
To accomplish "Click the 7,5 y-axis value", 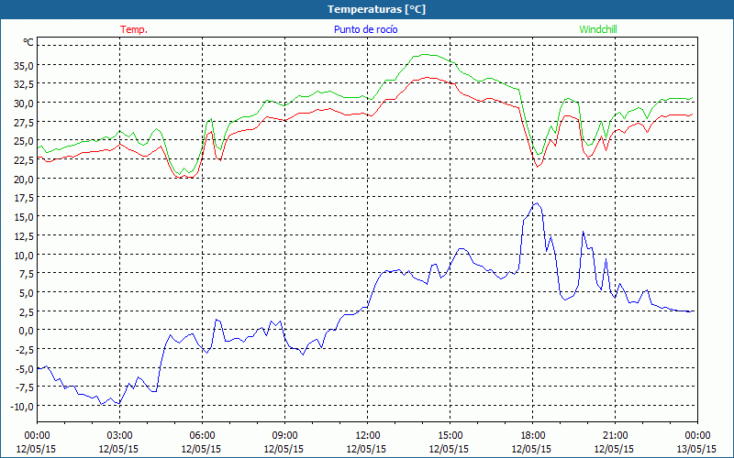I will coord(26,274).
